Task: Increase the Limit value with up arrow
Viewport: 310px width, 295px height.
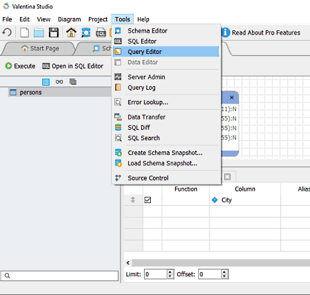Action: [170, 272]
